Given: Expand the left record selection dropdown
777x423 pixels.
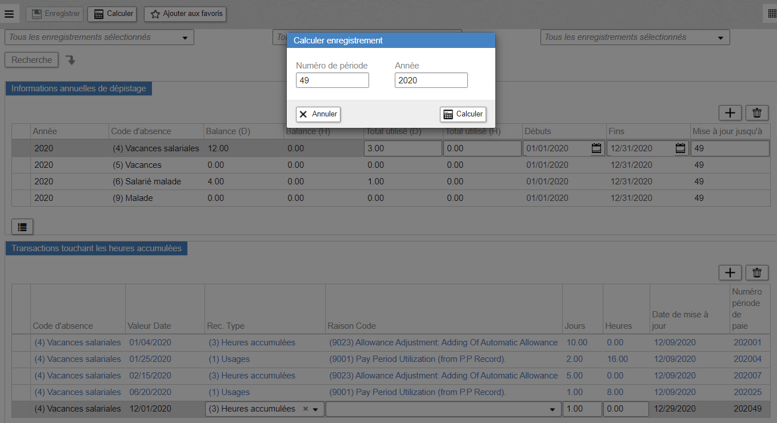Looking at the screenshot, I should (185, 38).
